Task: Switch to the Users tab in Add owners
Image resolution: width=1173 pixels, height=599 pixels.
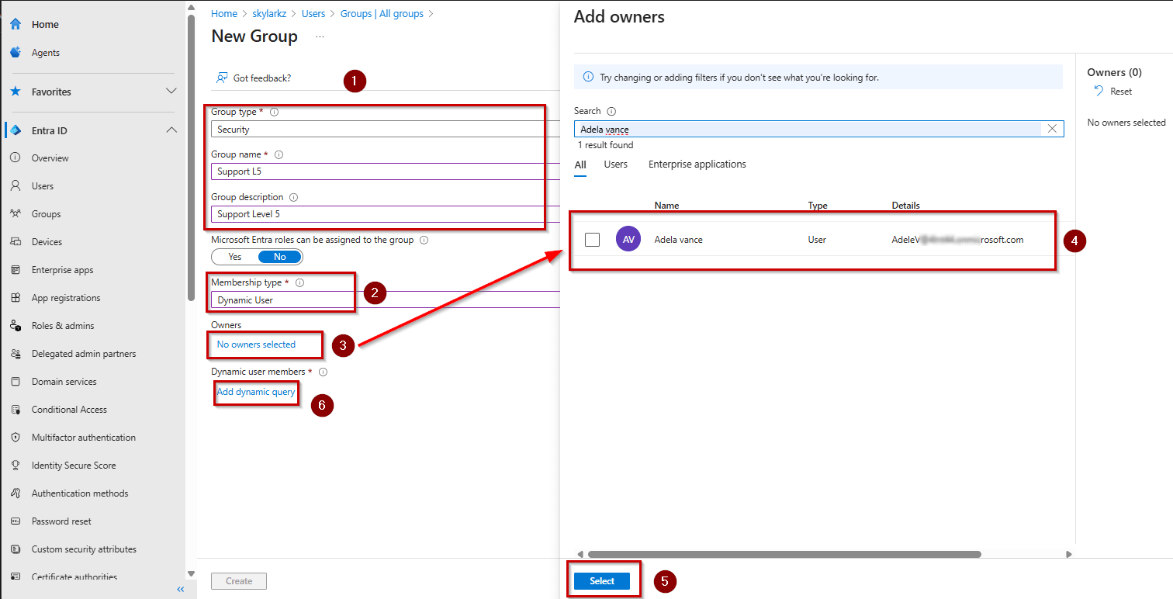Action: (615, 164)
